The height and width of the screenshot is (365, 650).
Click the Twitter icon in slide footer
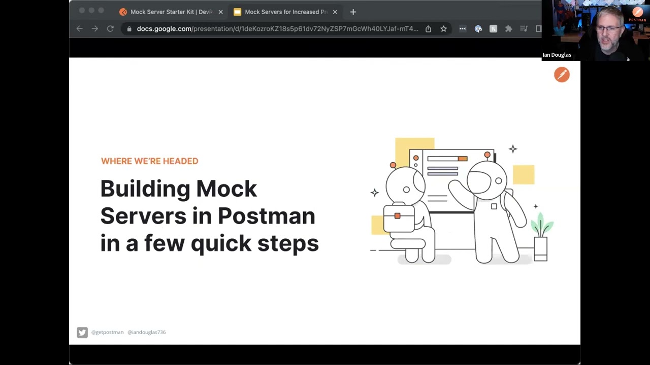coord(82,332)
